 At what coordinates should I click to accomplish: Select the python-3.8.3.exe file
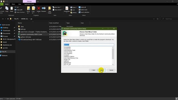click(x=26, y=37)
